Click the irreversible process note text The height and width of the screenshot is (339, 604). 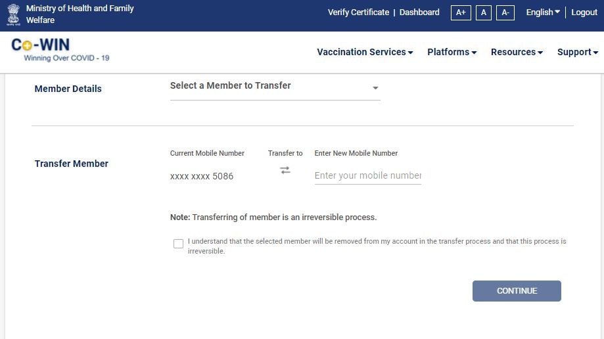273,217
